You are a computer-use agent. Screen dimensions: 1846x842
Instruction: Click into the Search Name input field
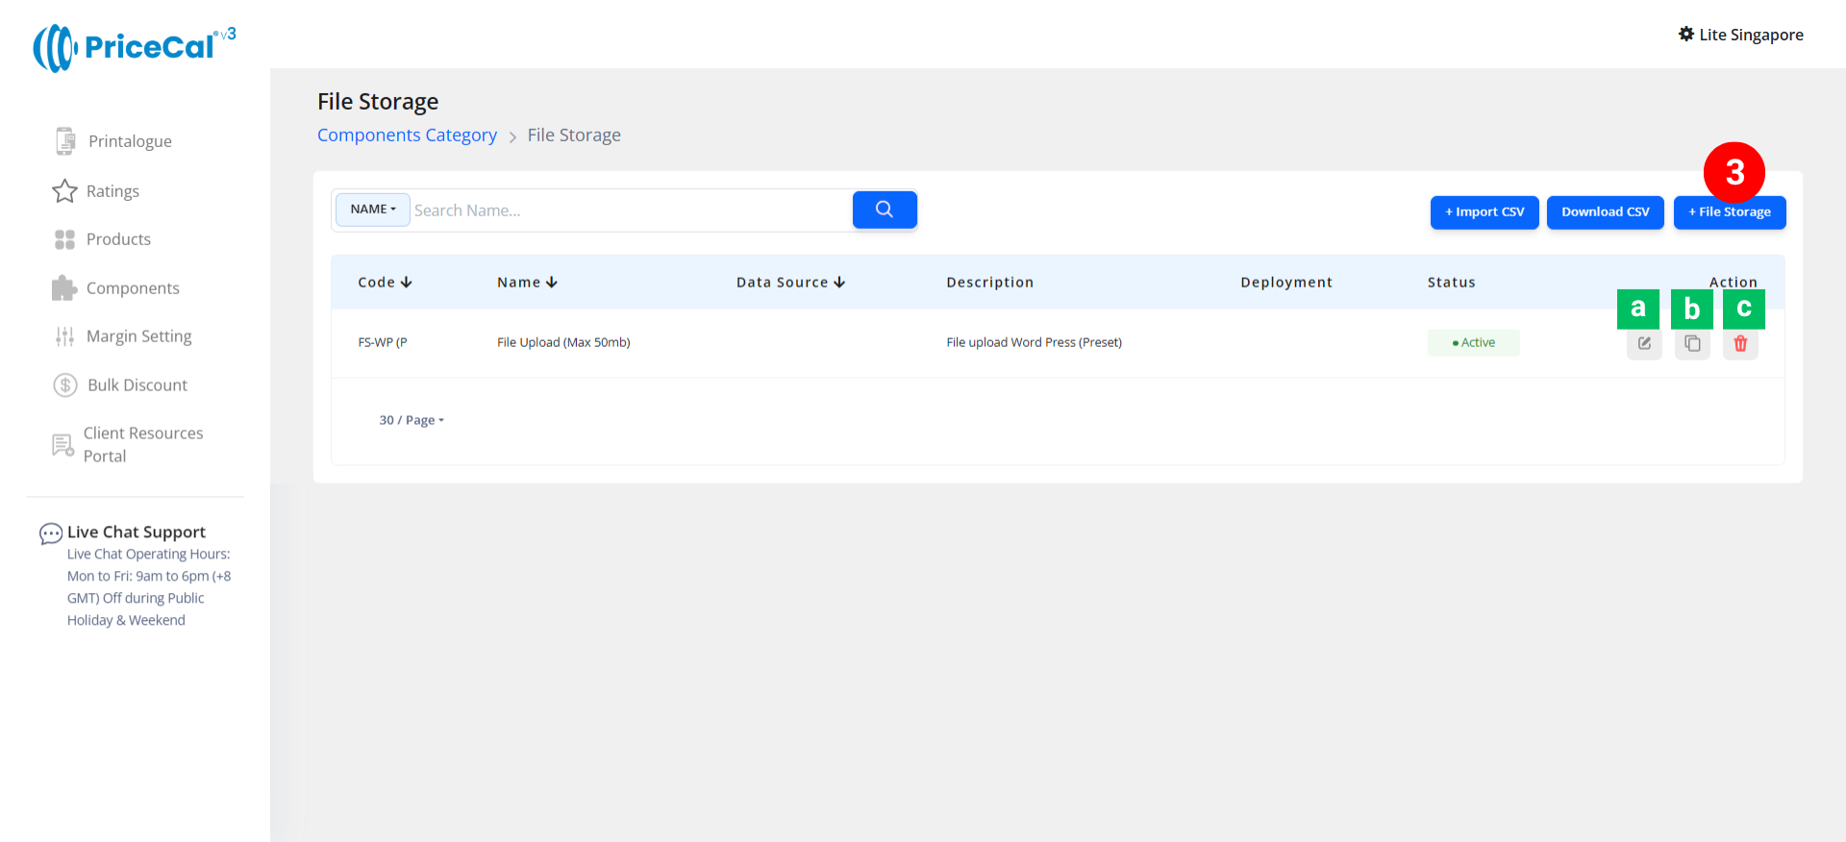pos(630,210)
